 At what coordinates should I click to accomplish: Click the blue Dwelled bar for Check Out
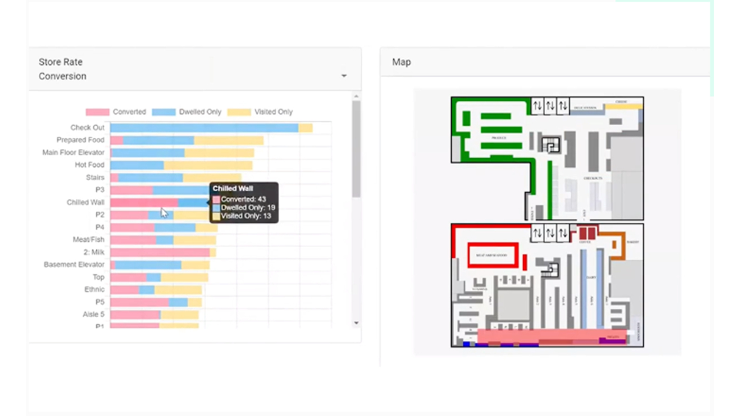pos(204,128)
